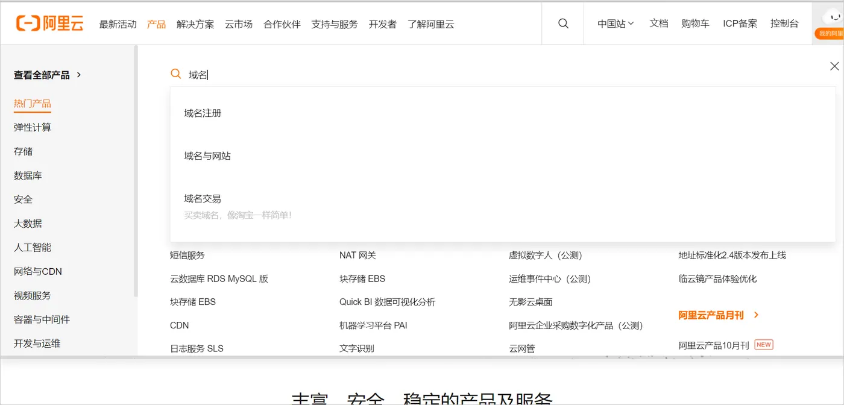Viewport: 844px width, 405px height.
Task: Click the NEW badge next to 10月刊
Action: click(x=764, y=345)
